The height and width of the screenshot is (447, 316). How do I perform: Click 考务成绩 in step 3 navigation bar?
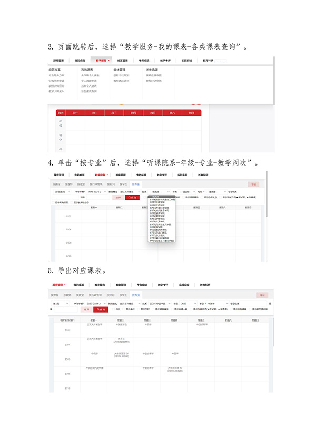[x=144, y=61]
